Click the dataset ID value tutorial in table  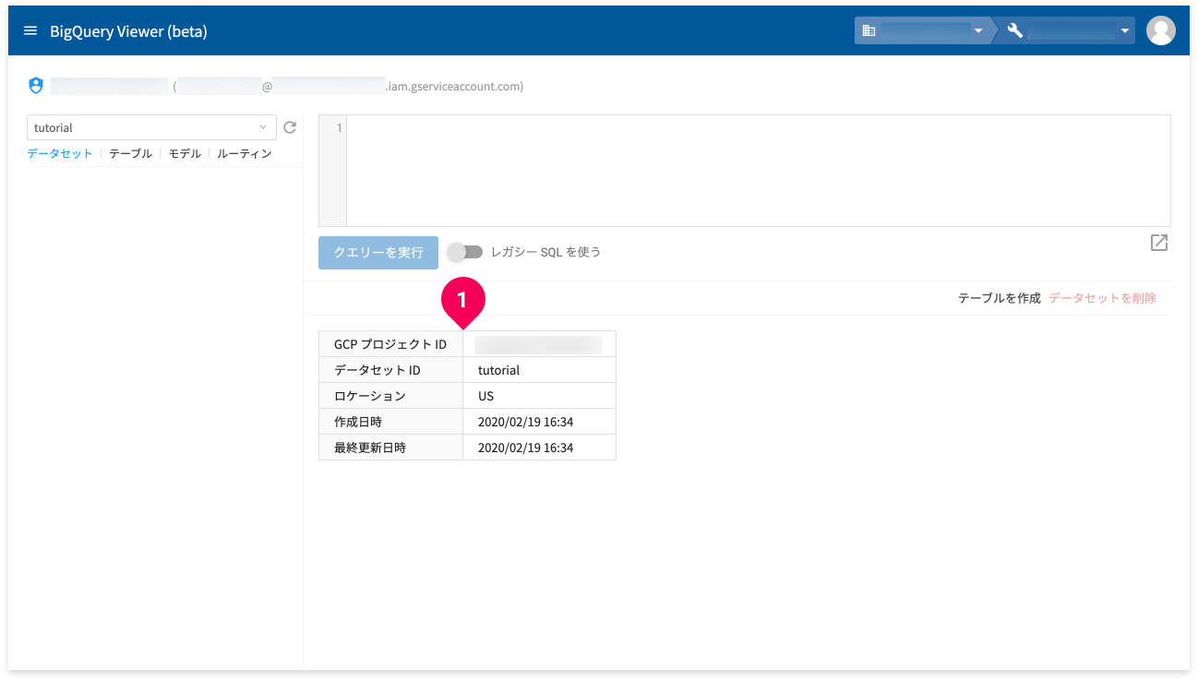499,370
